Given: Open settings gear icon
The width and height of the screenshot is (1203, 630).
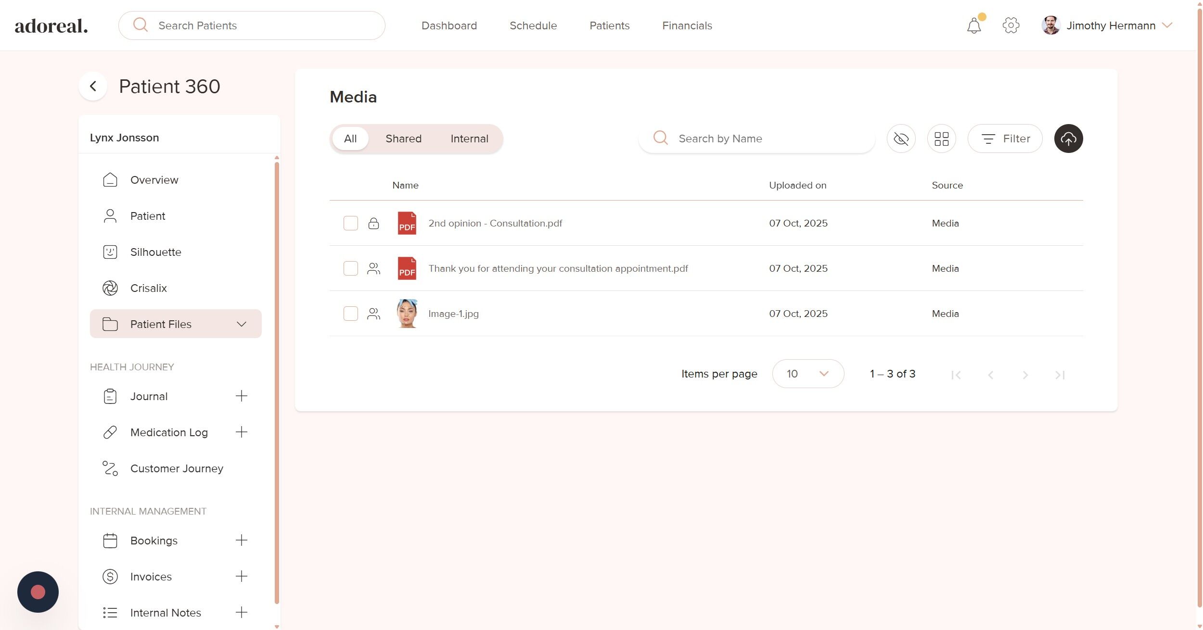Looking at the screenshot, I should point(1011,25).
